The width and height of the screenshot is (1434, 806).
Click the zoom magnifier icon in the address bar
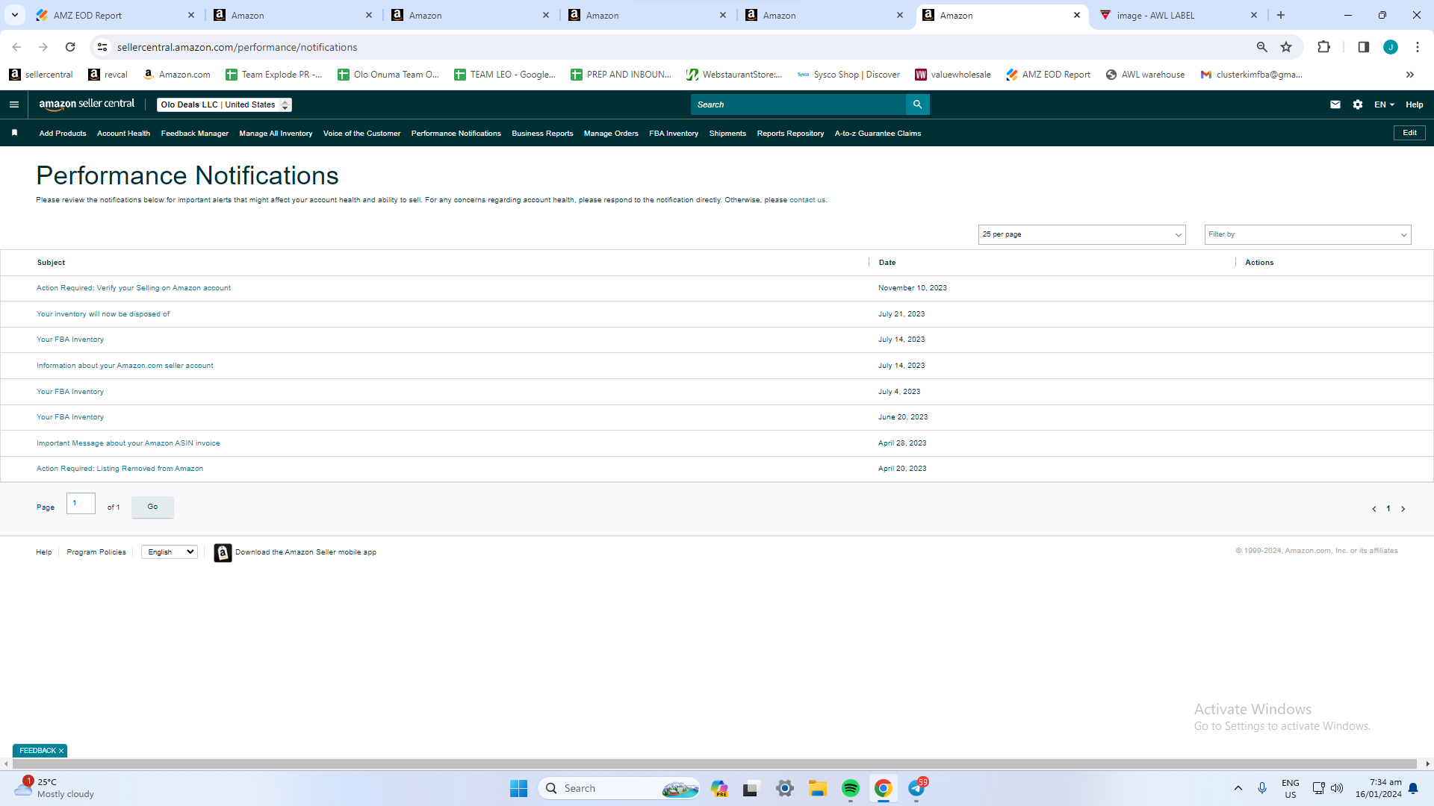[x=1262, y=47]
